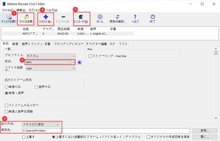Click the チャプ... column header
Image resolution: width=220 pixels, height=141 pixels.
click(x=48, y=29)
